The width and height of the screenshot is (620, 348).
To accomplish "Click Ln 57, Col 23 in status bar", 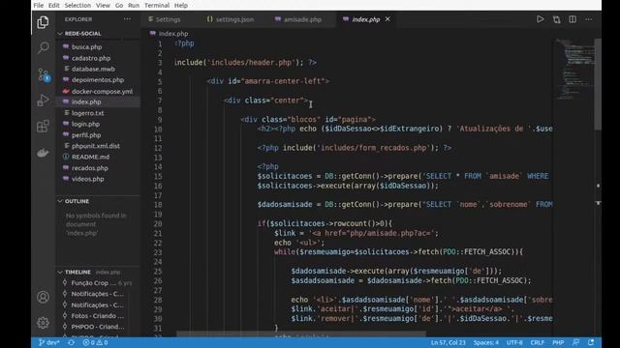I will click(x=448, y=342).
